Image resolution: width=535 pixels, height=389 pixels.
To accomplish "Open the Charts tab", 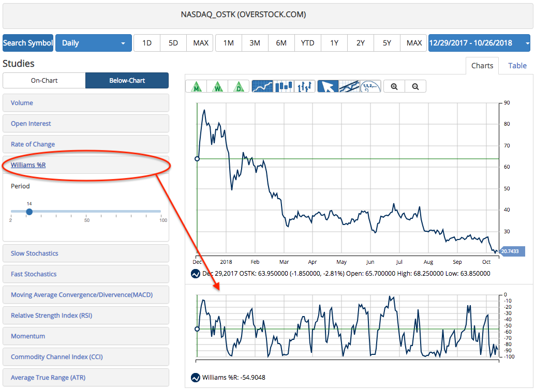I will [482, 66].
